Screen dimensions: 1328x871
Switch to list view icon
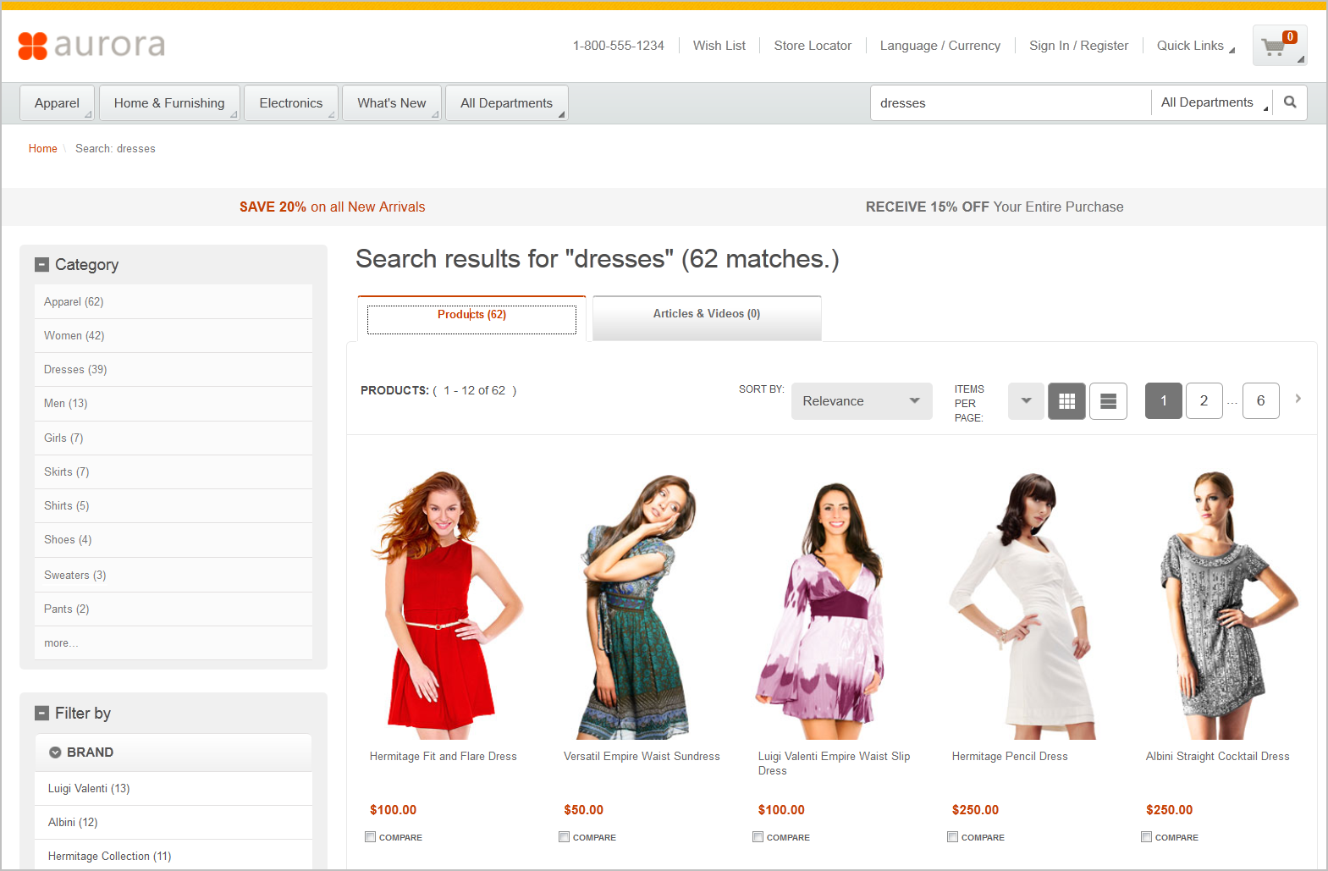pos(1108,401)
